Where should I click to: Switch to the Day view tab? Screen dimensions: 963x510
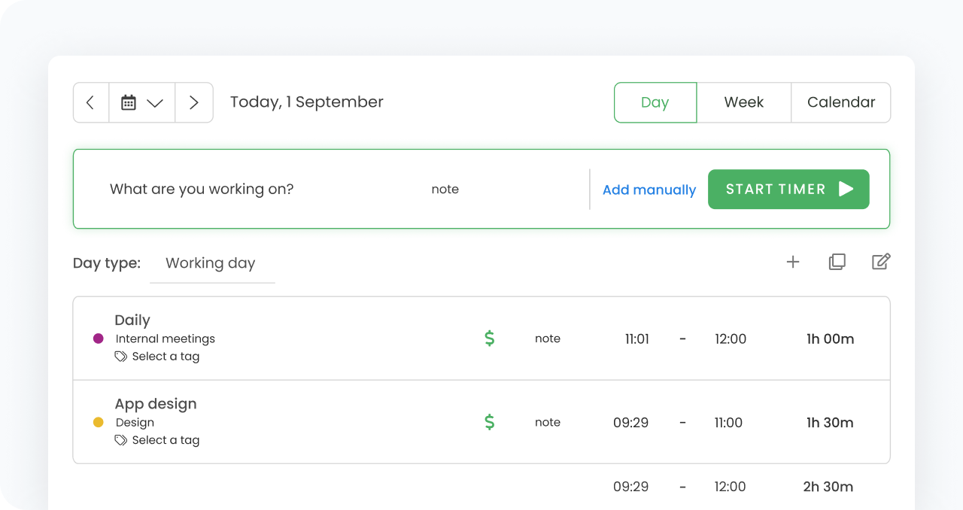655,102
